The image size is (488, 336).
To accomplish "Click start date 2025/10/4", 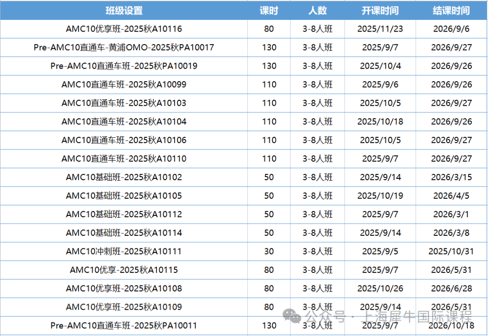I will (x=380, y=66).
